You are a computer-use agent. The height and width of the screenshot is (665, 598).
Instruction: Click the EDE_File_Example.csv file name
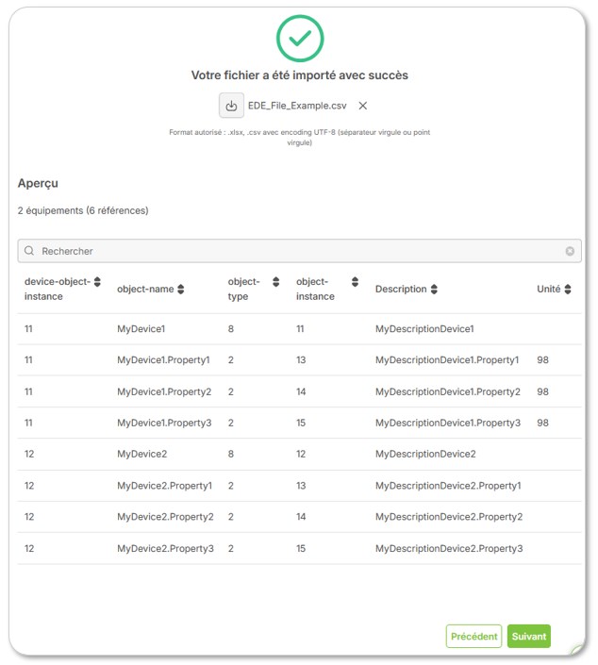[x=297, y=106]
